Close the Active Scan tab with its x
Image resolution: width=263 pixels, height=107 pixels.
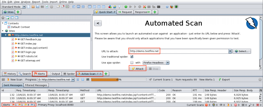pos(100,74)
